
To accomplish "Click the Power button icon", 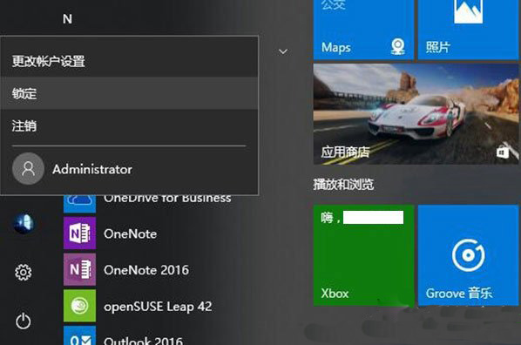I will tap(24, 321).
